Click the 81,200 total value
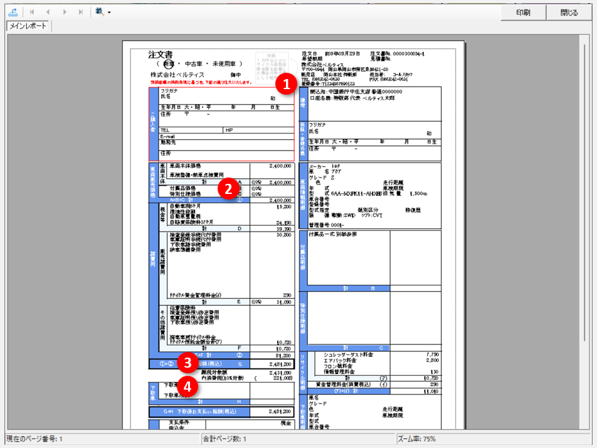 click(x=283, y=355)
